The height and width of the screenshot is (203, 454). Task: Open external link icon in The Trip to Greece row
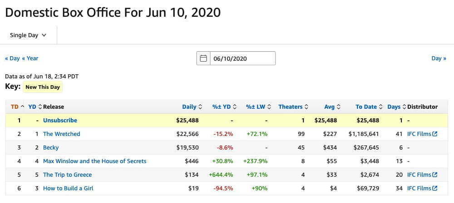435,175
